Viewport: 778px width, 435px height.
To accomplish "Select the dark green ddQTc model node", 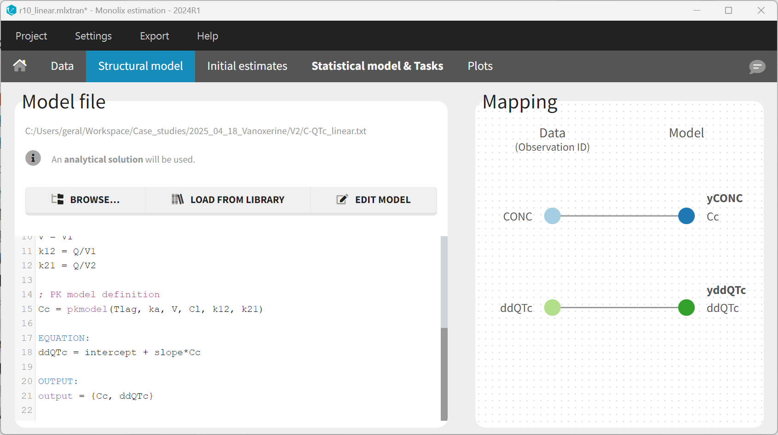I will point(686,307).
